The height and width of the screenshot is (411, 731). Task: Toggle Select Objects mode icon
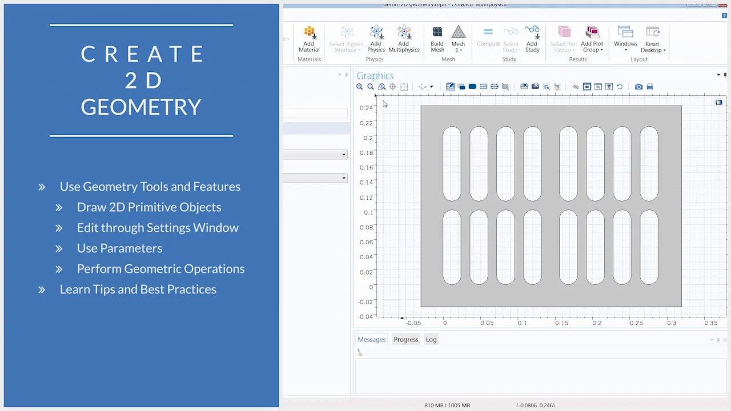click(x=461, y=87)
